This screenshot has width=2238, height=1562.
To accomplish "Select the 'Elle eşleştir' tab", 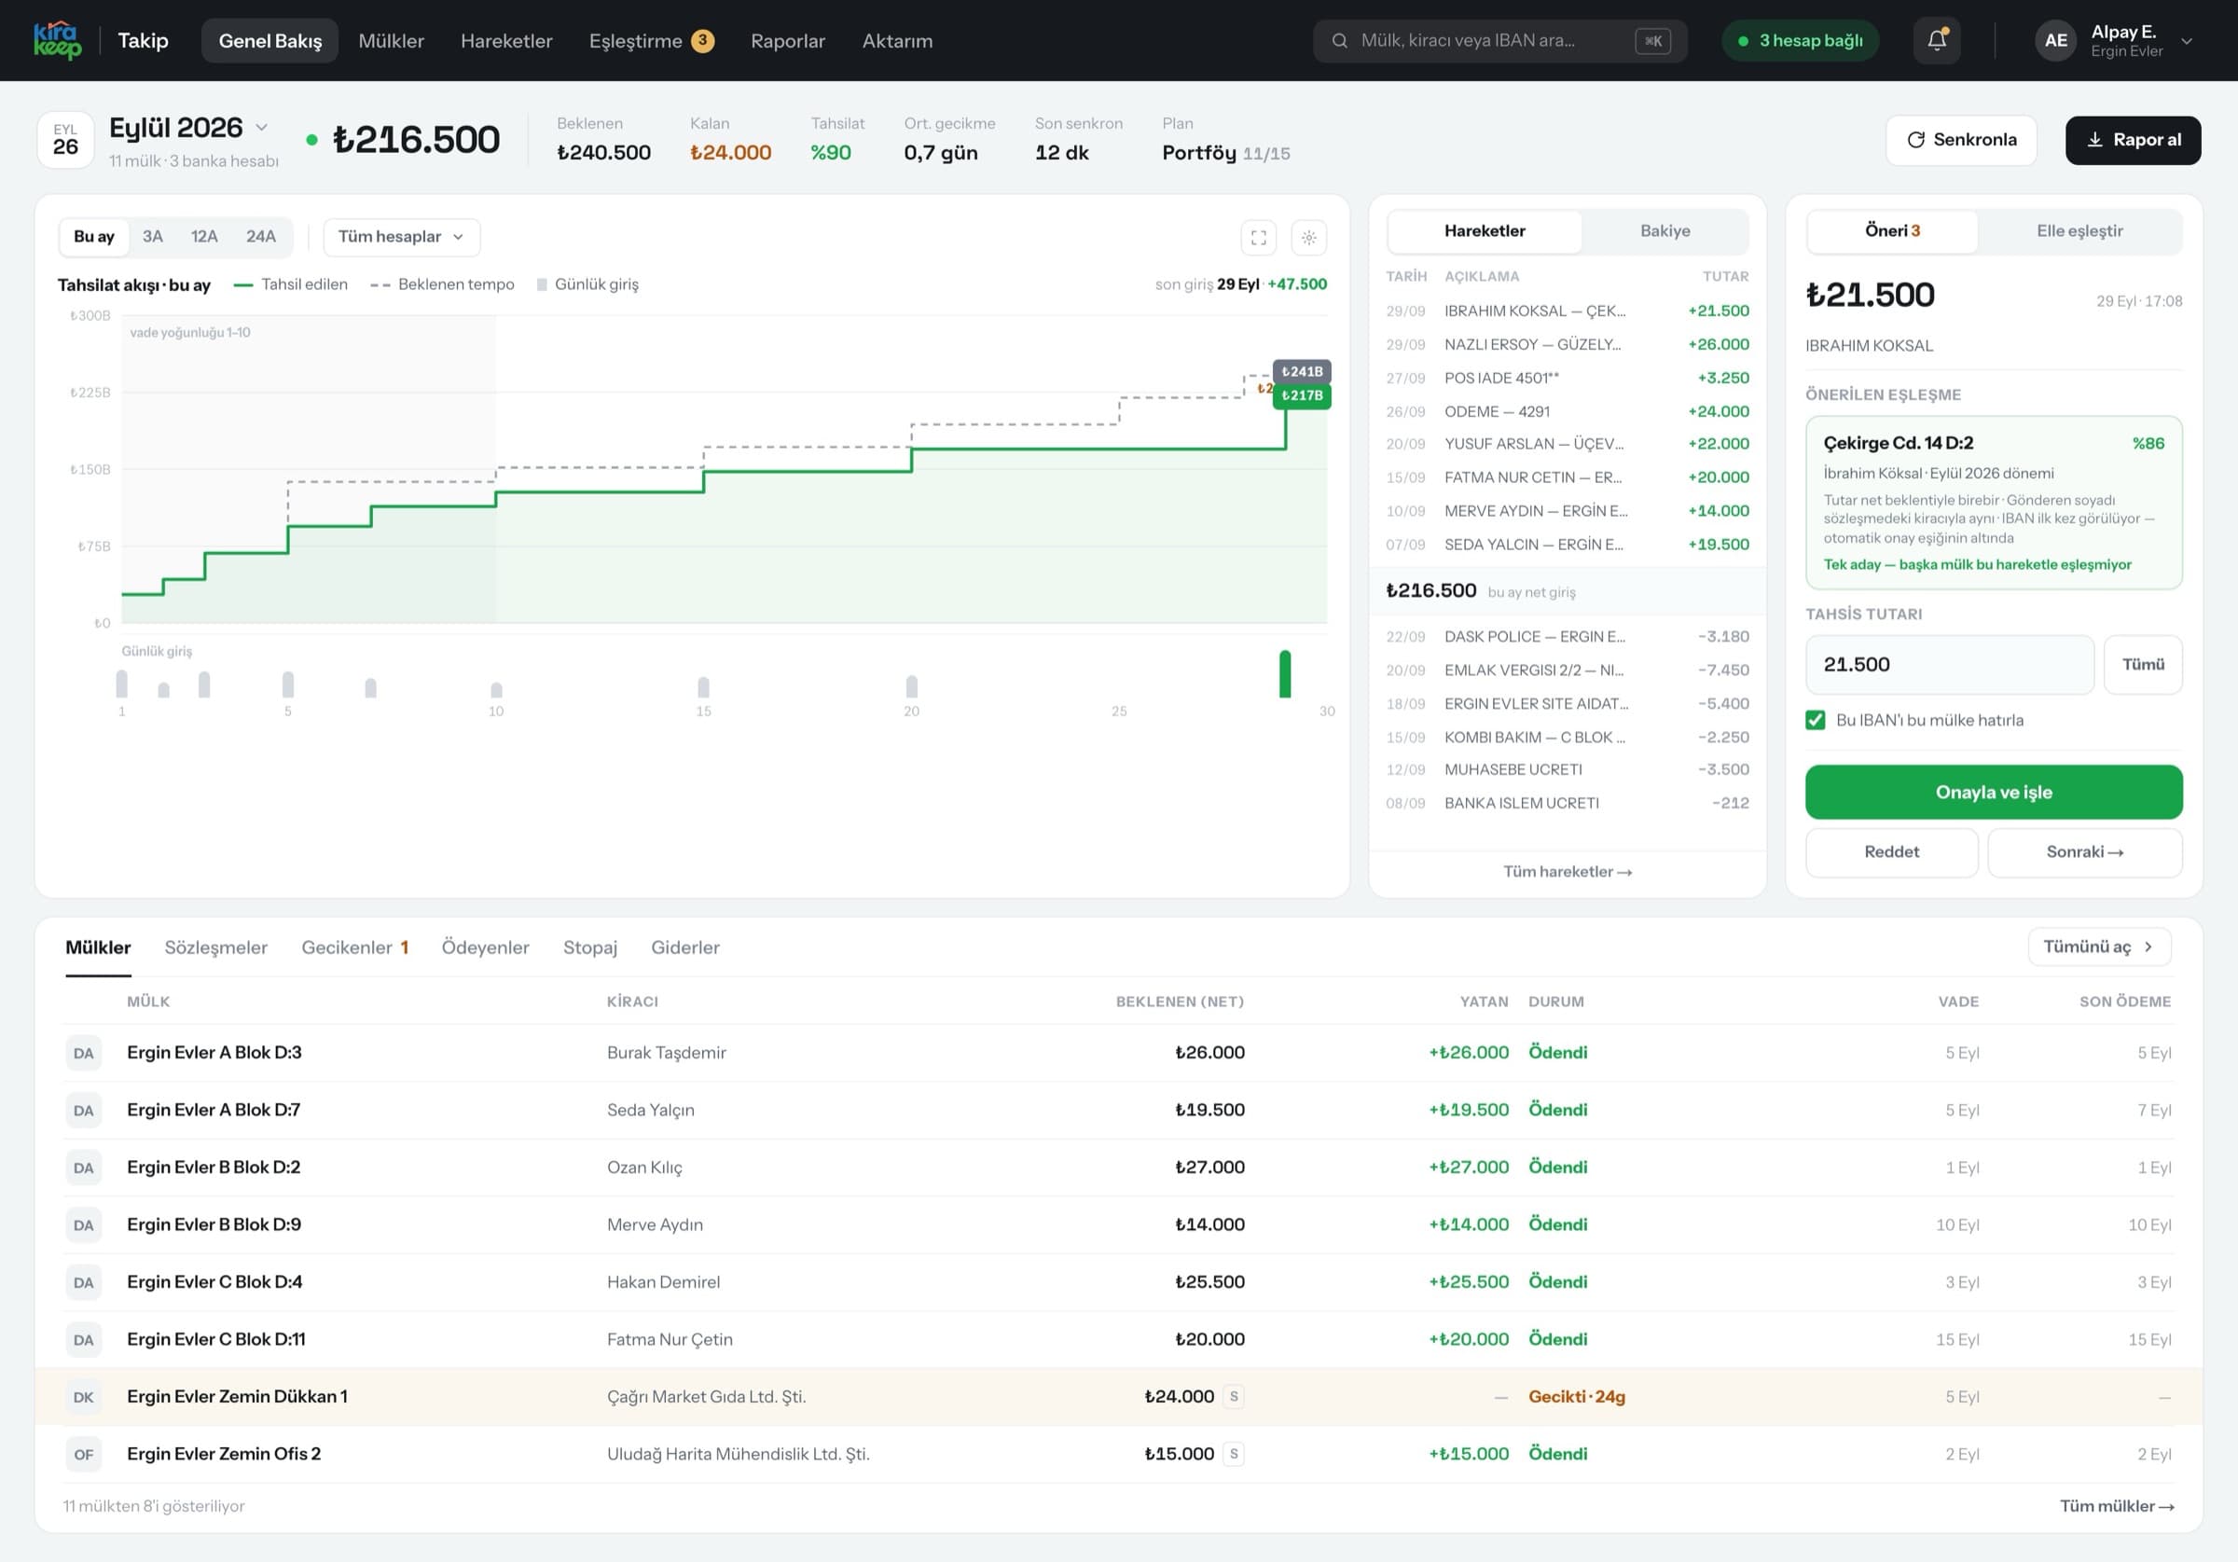I will [2079, 231].
